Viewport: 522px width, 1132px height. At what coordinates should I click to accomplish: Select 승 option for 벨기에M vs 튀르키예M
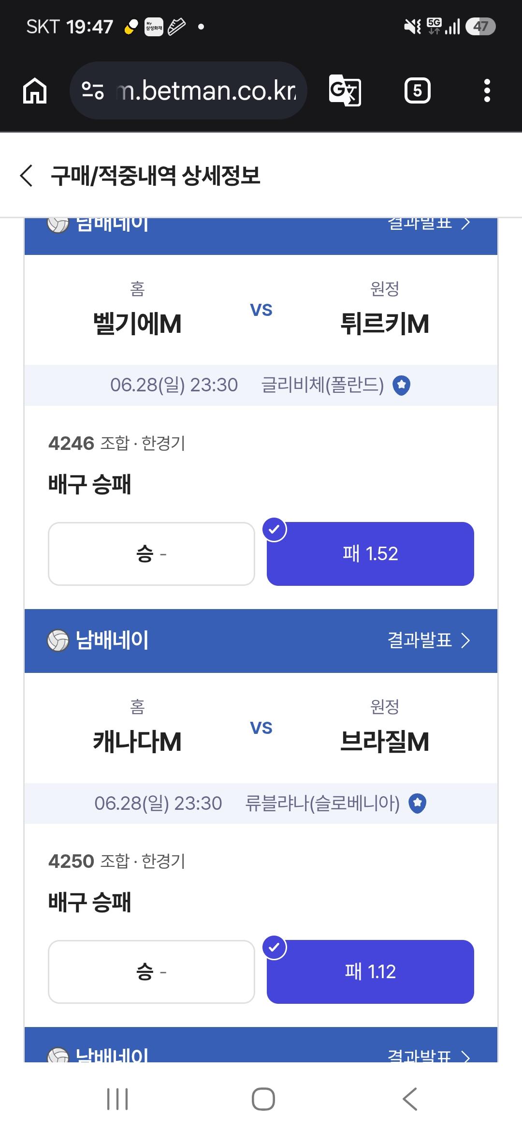pos(151,554)
